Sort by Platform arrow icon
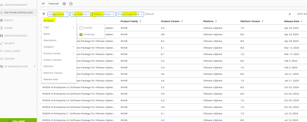Screen dimensions: 307x122 click(x=216, y=21)
